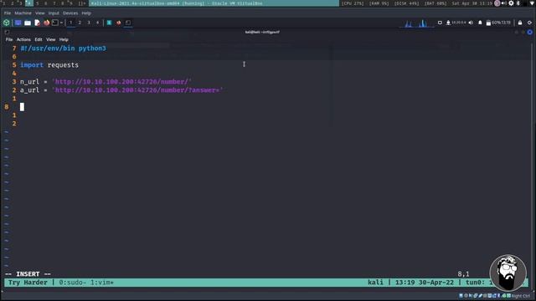Screen dimensions: 536x301
Task: Open the terminal Actions menu
Action: tap(23, 39)
